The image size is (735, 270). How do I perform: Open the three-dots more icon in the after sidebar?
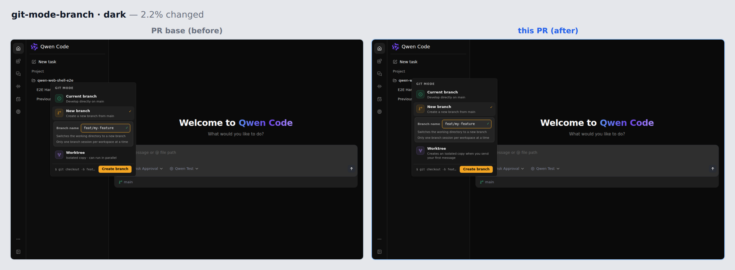point(379,239)
